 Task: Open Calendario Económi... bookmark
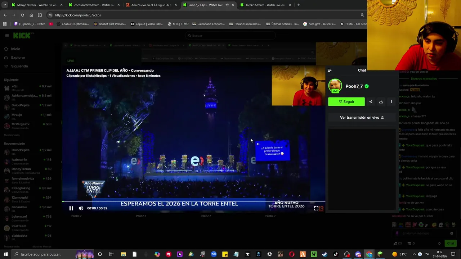click(x=209, y=24)
